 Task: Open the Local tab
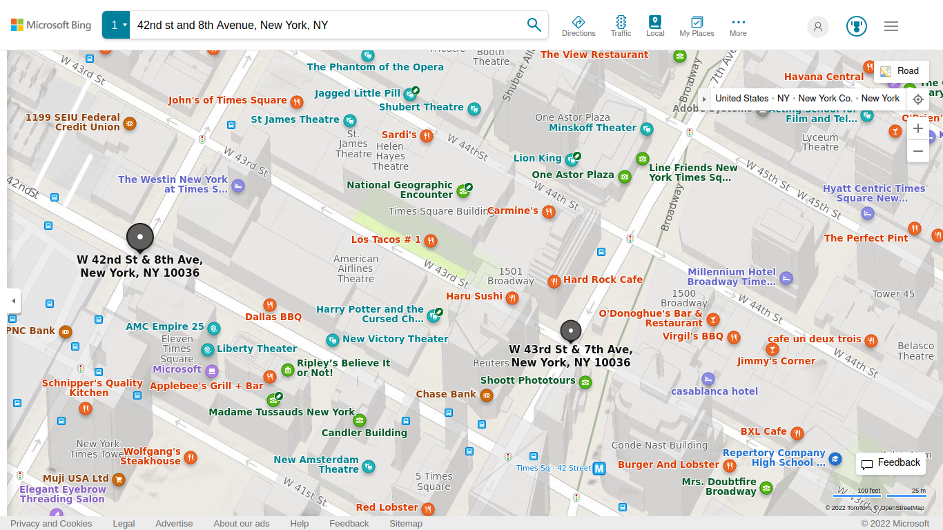[655, 26]
